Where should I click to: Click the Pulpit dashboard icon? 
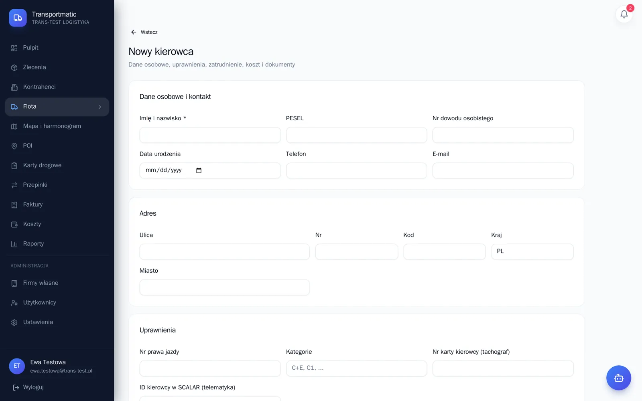point(14,48)
